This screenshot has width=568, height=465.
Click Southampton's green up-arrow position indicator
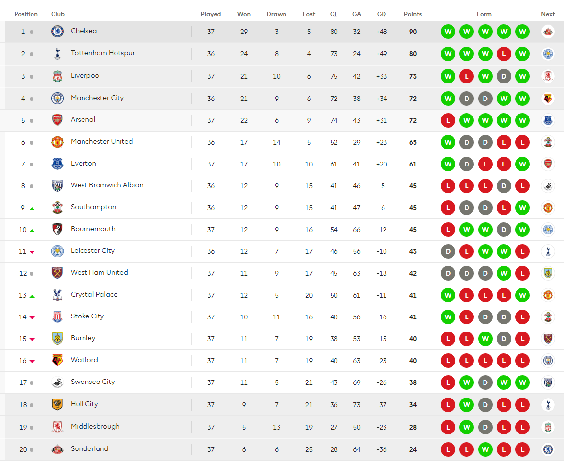point(32,209)
